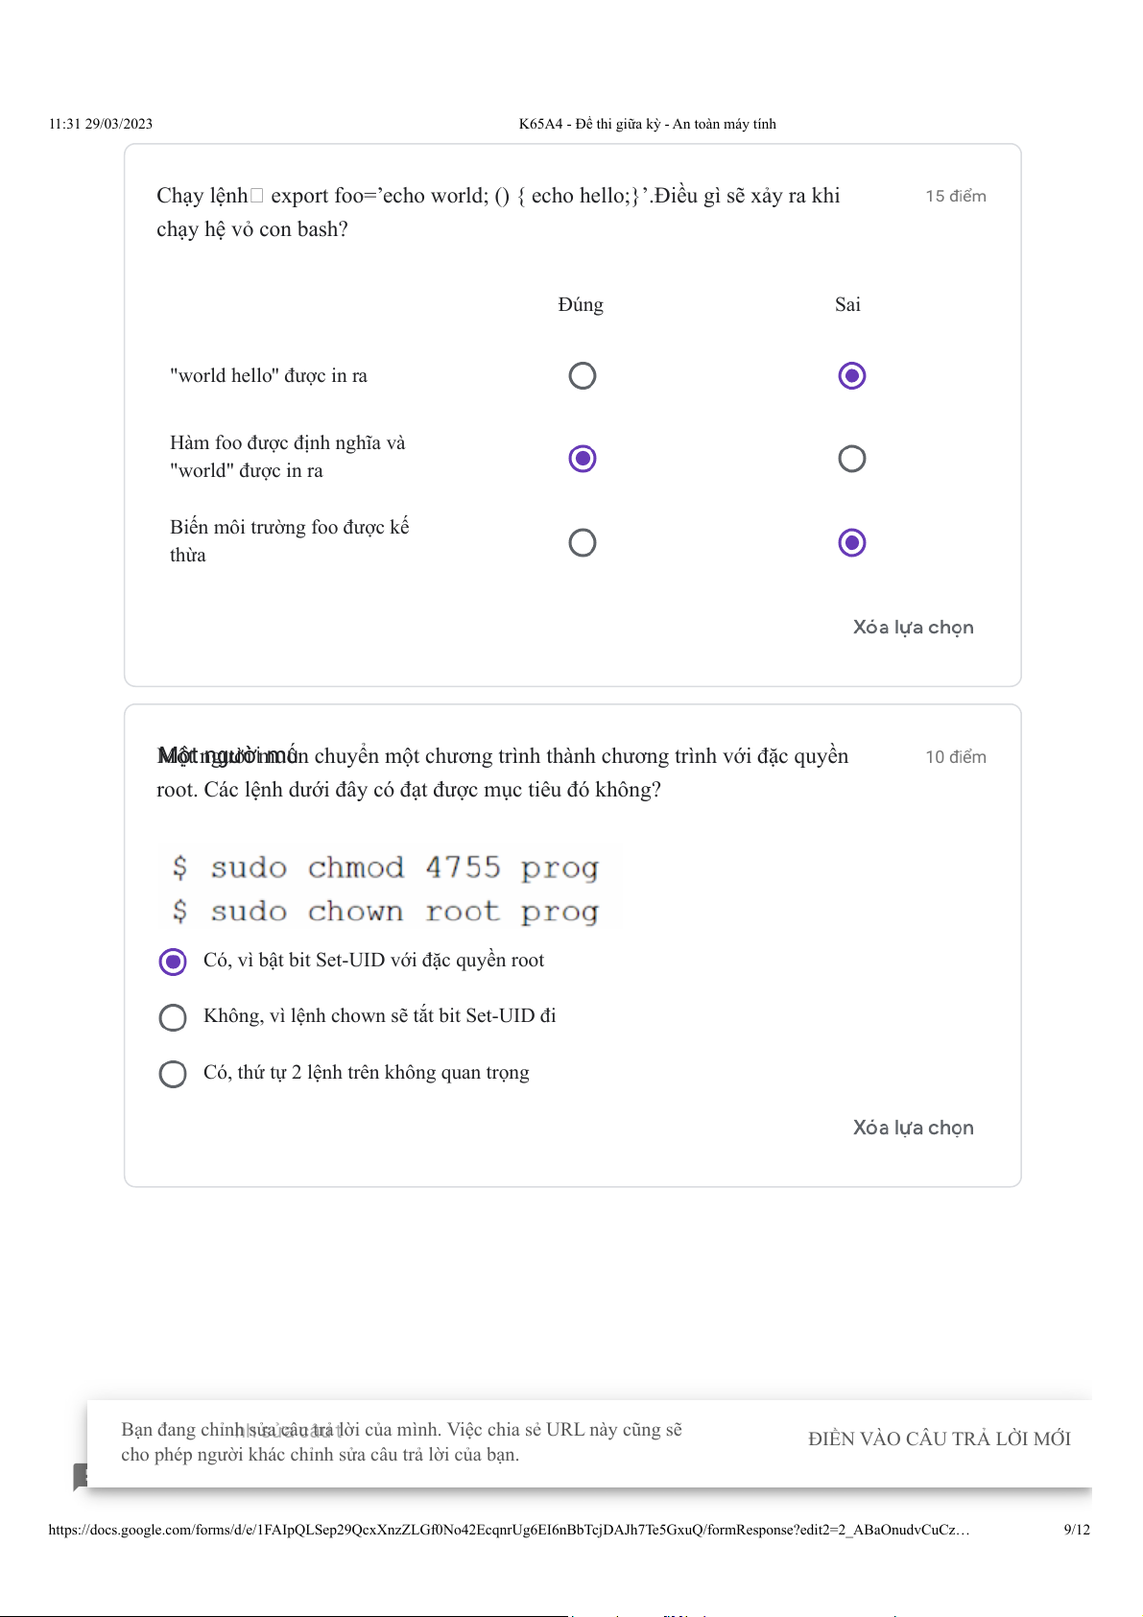Image resolution: width=1143 pixels, height=1617 pixels.
Task: Select Đúng for "world hello" được in ra
Action: pyautogui.click(x=583, y=375)
